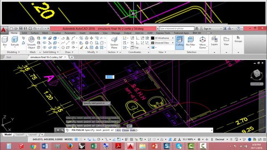Select the Line draw tool

pos(68,42)
